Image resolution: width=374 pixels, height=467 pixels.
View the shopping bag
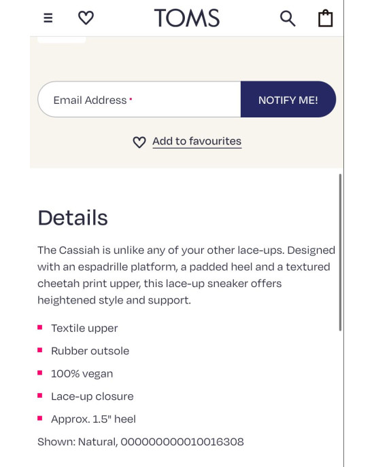[x=325, y=18]
